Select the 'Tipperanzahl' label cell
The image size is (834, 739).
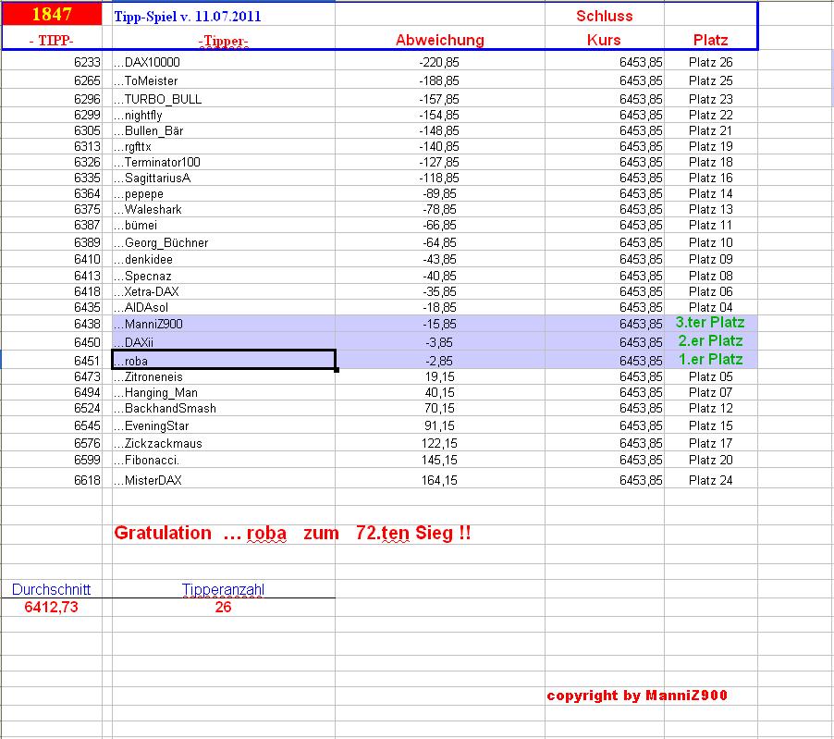pos(223,589)
